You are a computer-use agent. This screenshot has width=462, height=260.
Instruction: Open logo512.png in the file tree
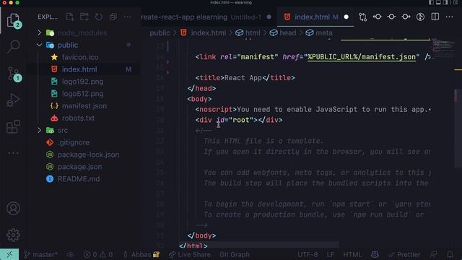[82, 94]
